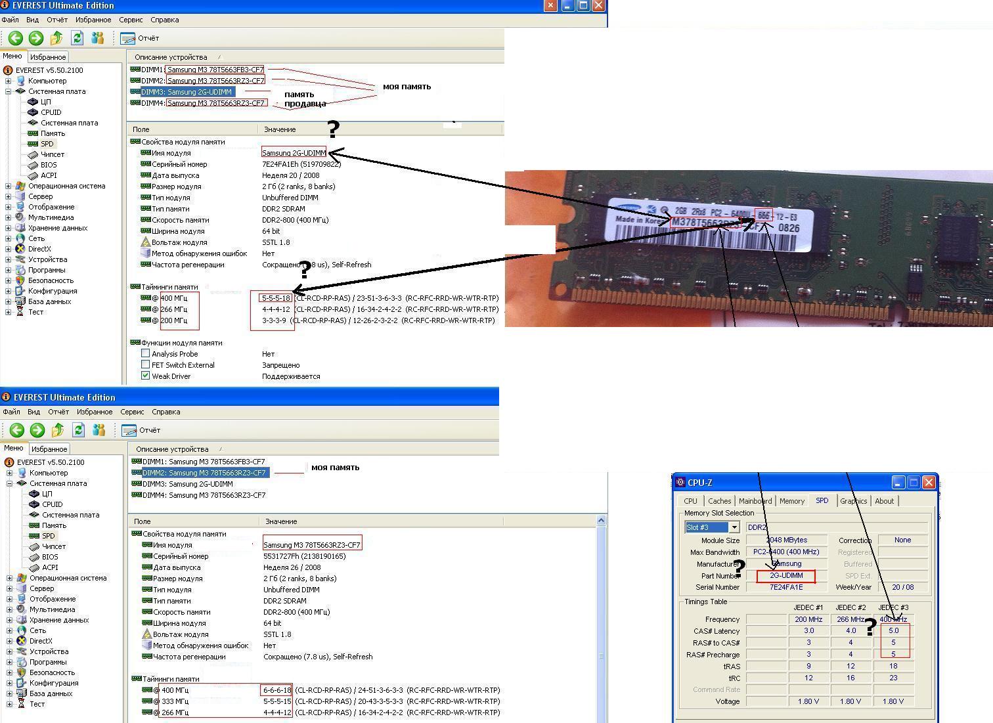Click the Up level arrow in top EVEREST toolbar

point(56,38)
